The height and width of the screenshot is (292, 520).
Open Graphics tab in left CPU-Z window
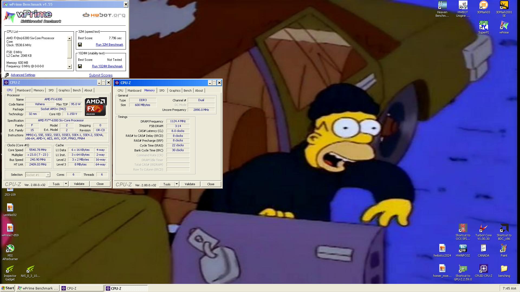tap(64, 90)
